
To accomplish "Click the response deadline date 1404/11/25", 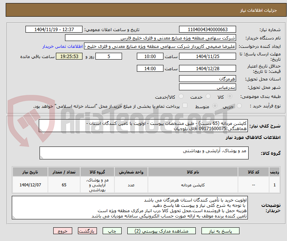I will coord(208,57).
